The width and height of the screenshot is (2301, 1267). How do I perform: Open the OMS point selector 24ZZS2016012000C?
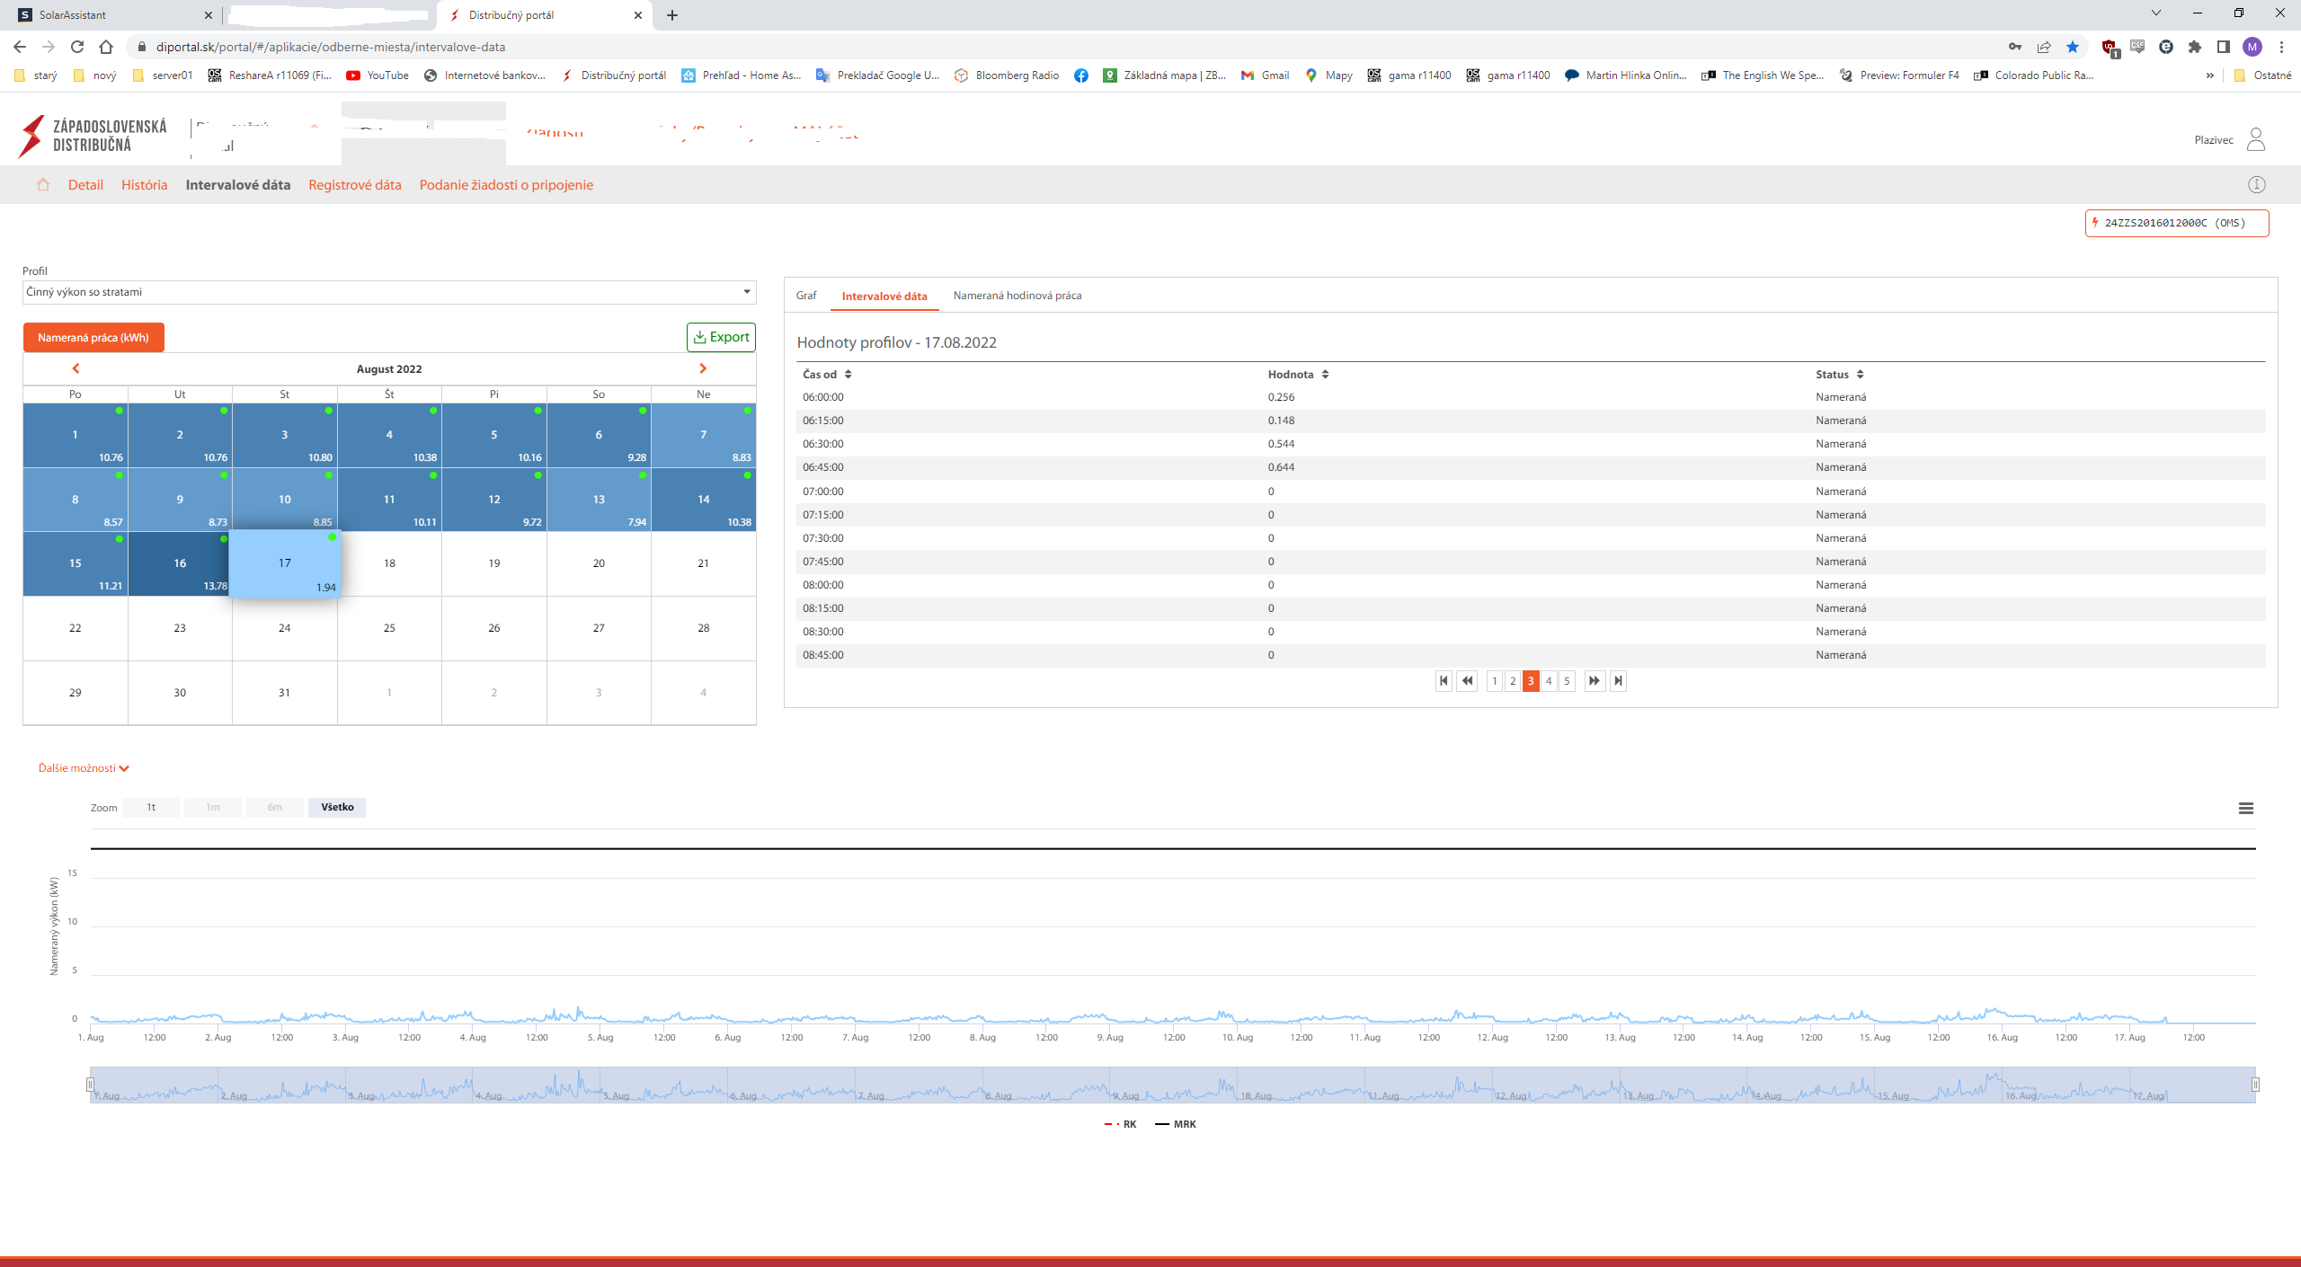point(2177,223)
